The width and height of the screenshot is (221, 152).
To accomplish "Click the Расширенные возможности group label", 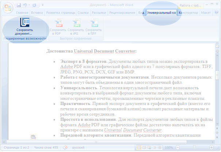I will (25, 38).
